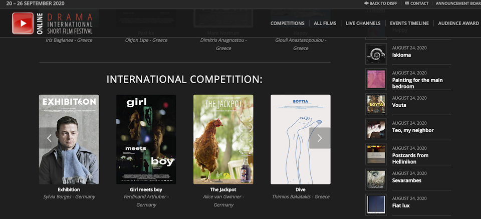481x219 pixels.
Task: Open the Teo, my neighbor link
Action: tap(413, 130)
